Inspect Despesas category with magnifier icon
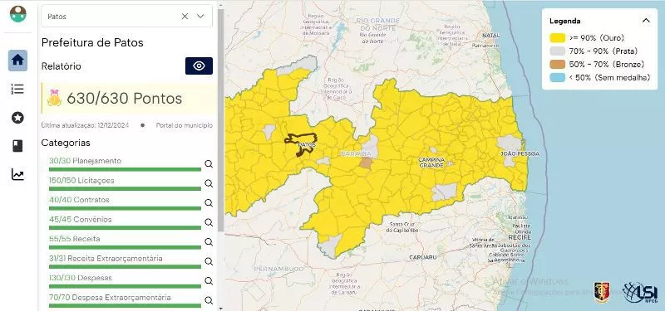This screenshot has width=665, height=311. pos(209,281)
